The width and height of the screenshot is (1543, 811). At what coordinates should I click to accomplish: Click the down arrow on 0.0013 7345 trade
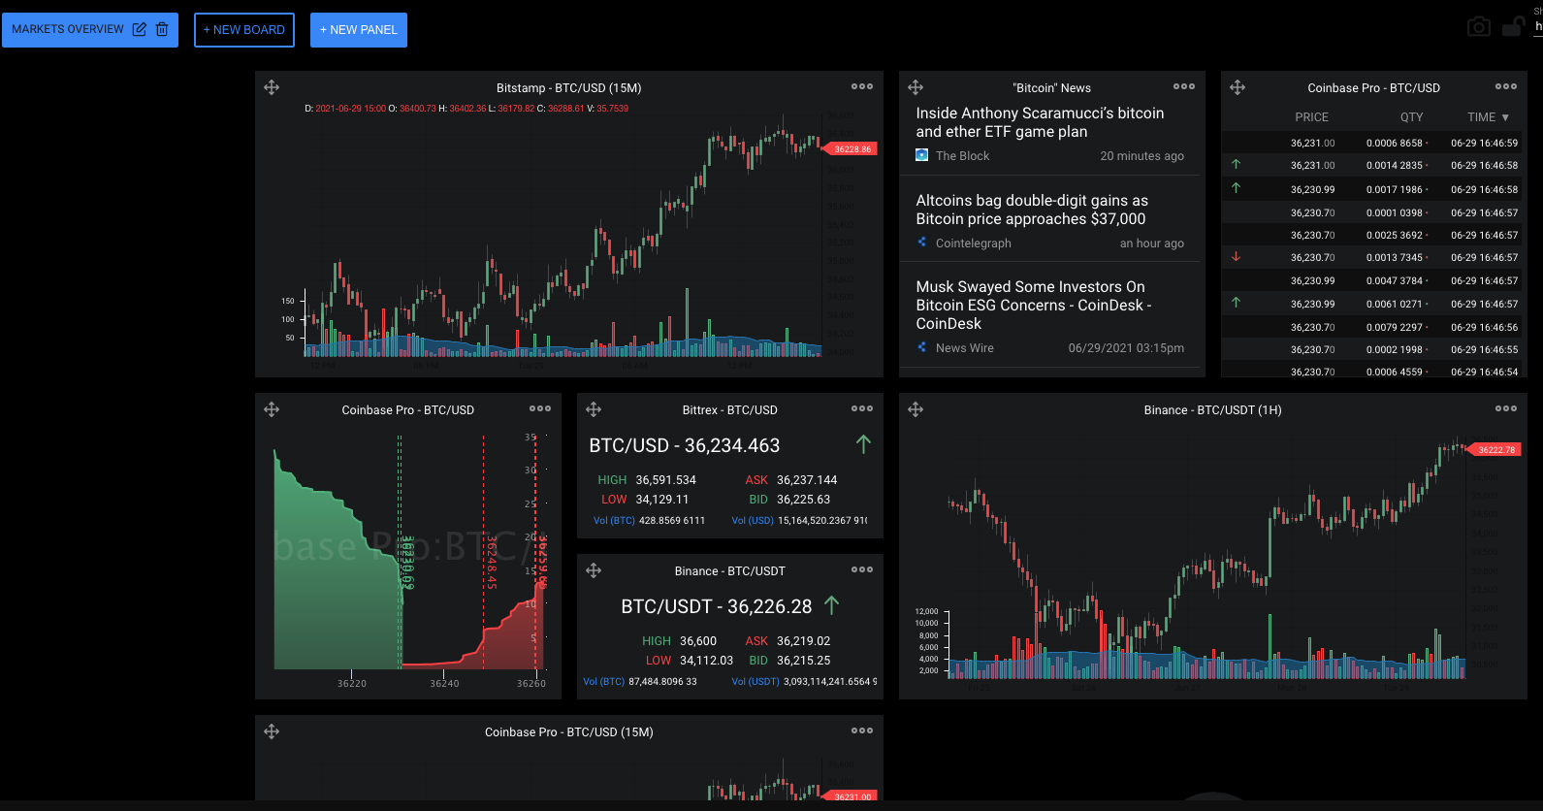(x=1236, y=257)
